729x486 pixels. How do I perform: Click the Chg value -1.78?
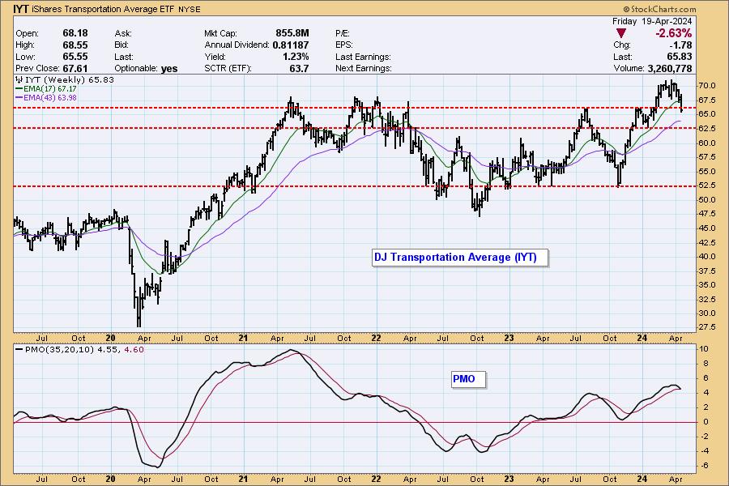coord(680,45)
